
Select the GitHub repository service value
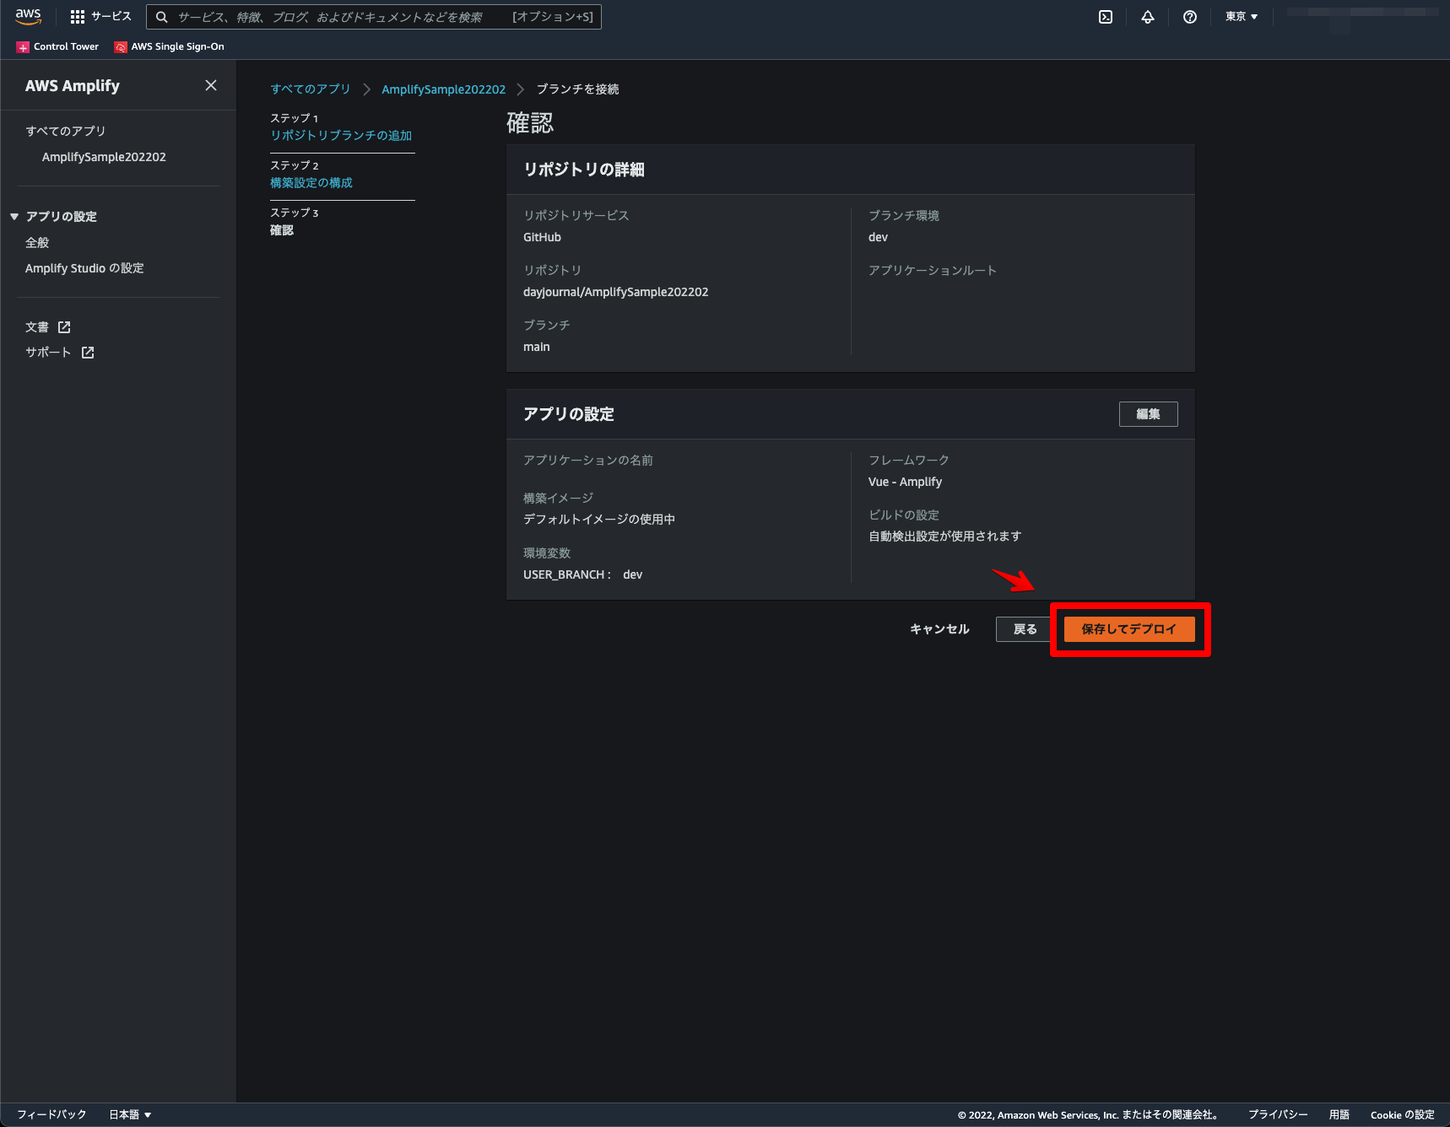point(542,237)
